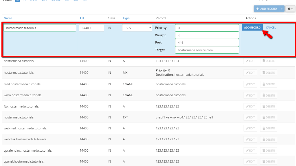Edit the www.hostarmada.tutorials CNAME record

tap(250, 95)
